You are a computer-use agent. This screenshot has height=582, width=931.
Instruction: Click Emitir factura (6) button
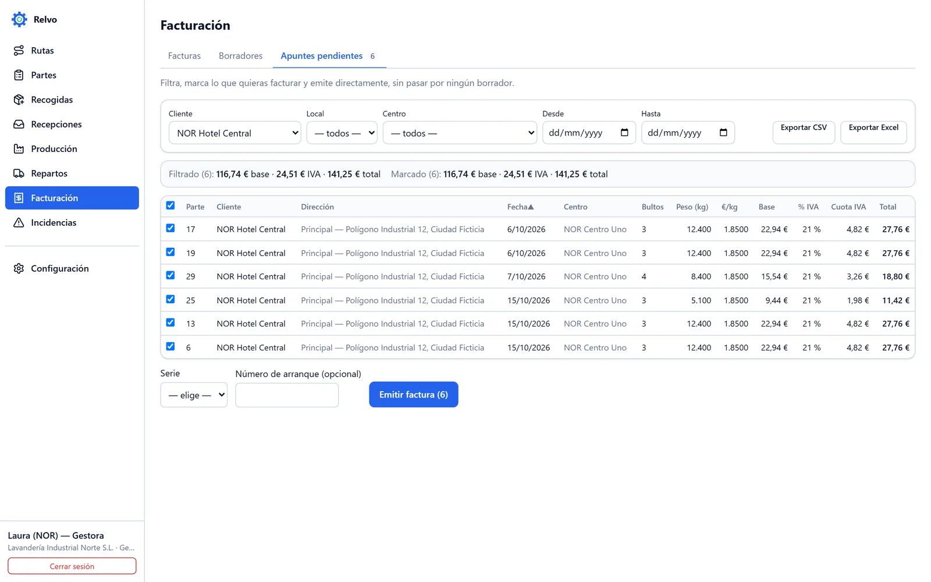(x=414, y=395)
